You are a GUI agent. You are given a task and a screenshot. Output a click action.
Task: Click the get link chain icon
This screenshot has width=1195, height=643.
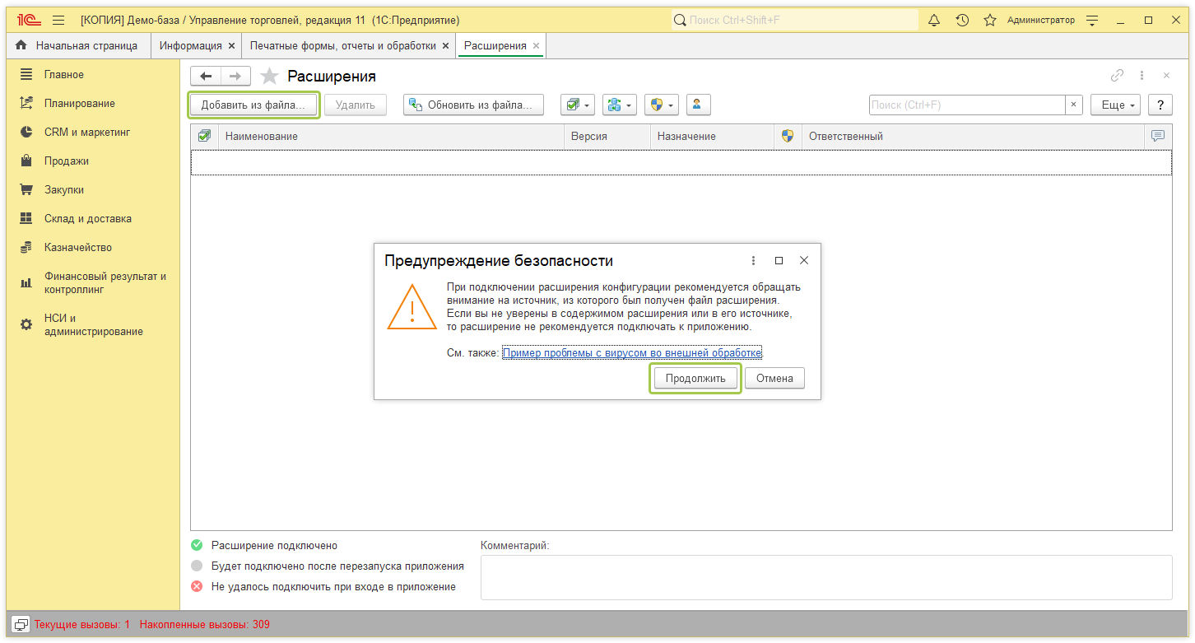click(x=1117, y=76)
